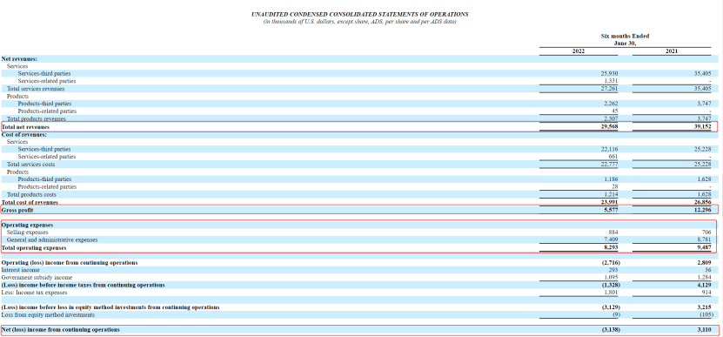Click the 29,568 total net revenues value
723x337 pixels.
pos(610,126)
